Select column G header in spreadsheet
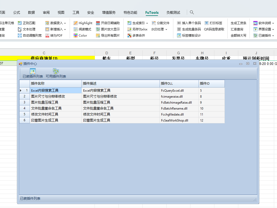This screenshot has width=277, height=208. (179, 53)
